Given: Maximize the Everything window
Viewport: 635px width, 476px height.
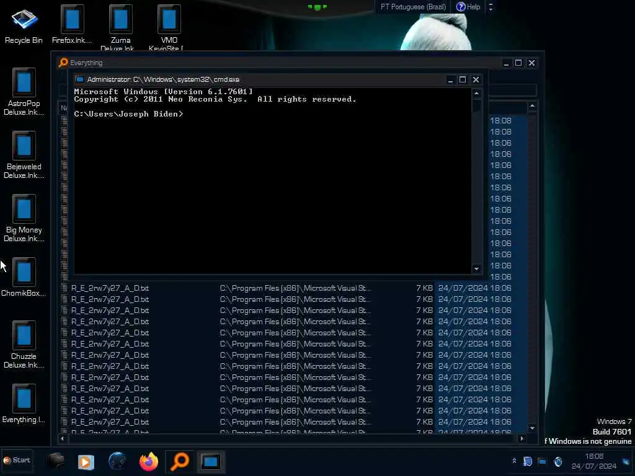Looking at the screenshot, I should tap(518, 63).
